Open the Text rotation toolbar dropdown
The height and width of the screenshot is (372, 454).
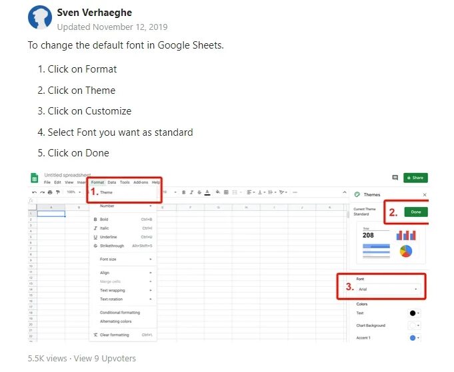[283, 192]
